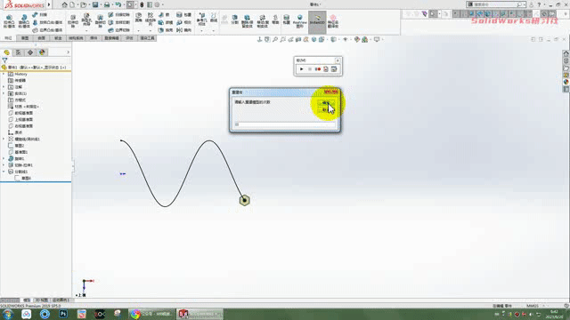Toggle RealView Graphics
The image size is (570, 320).
pos(299,21)
